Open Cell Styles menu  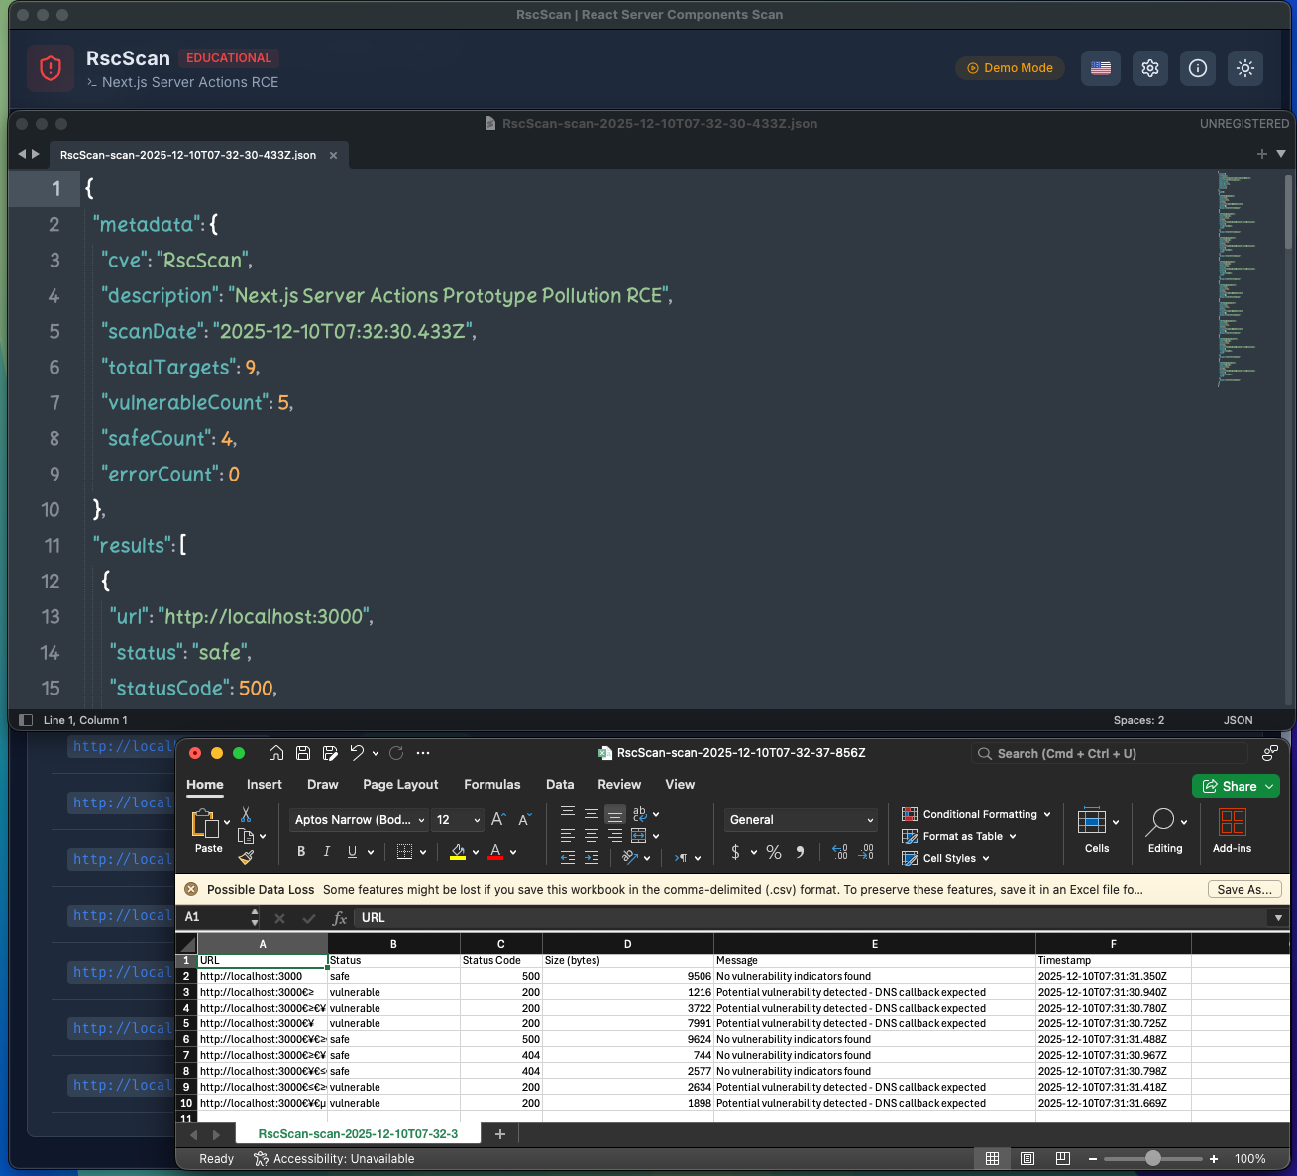(x=945, y=858)
